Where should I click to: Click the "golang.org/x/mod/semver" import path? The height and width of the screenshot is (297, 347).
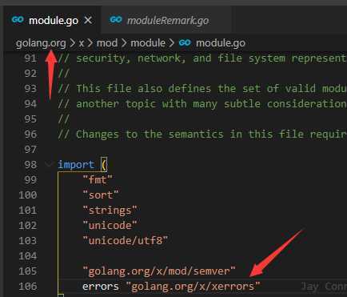(x=159, y=271)
